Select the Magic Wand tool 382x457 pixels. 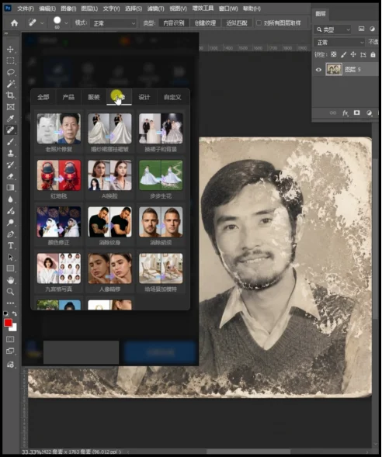click(11, 84)
